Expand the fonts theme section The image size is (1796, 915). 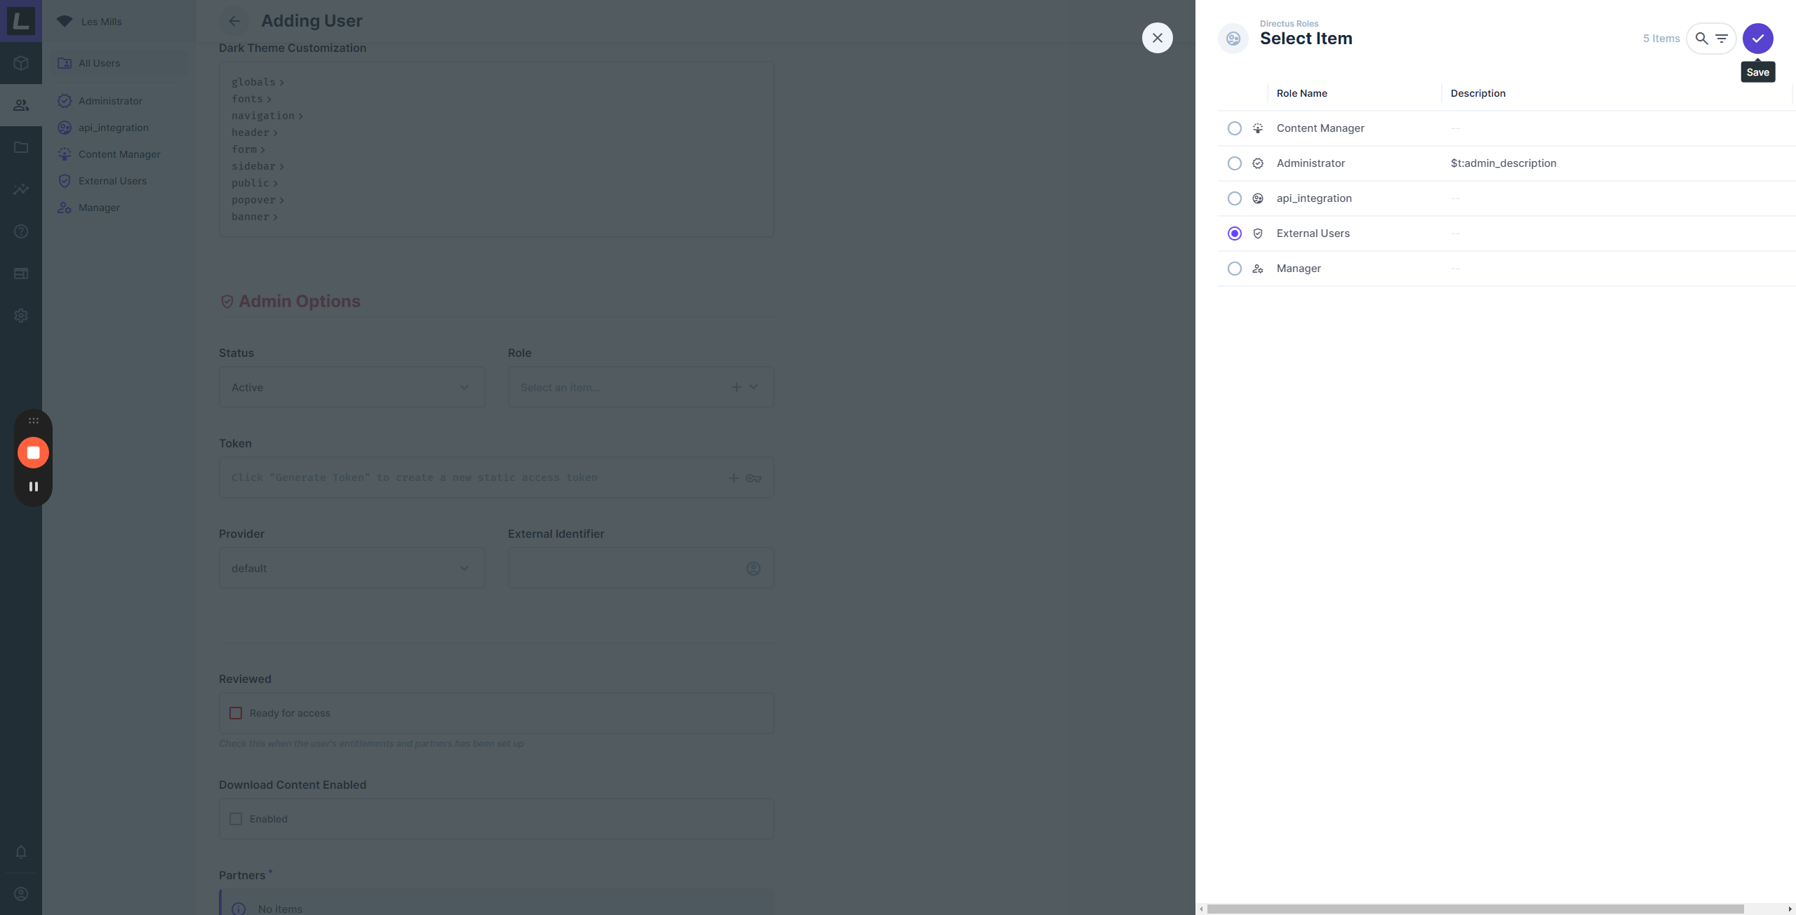point(251,99)
